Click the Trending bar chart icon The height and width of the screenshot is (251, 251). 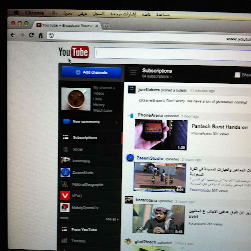tap(64, 241)
